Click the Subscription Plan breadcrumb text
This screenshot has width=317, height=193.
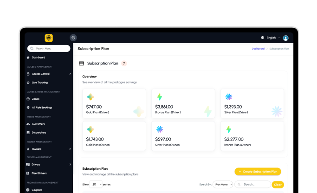(x=279, y=49)
